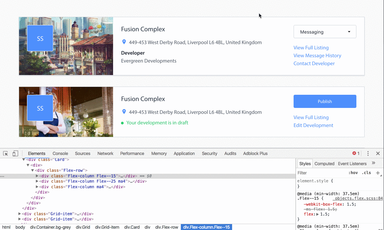The height and width of the screenshot is (230, 384).
Task: Click the draft card florist thumbnail
Action: tap(66, 112)
